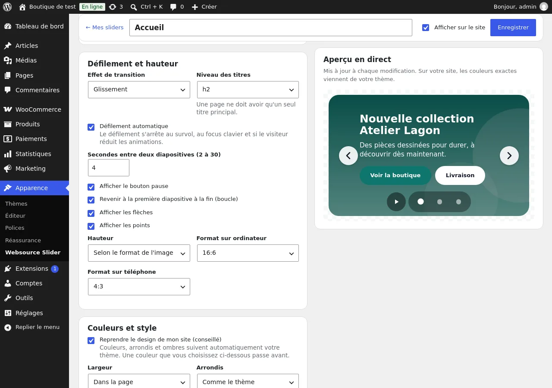Image resolution: width=552 pixels, height=388 pixels.
Task: Click the Médias icon in the sidebar
Action: tap(8, 60)
